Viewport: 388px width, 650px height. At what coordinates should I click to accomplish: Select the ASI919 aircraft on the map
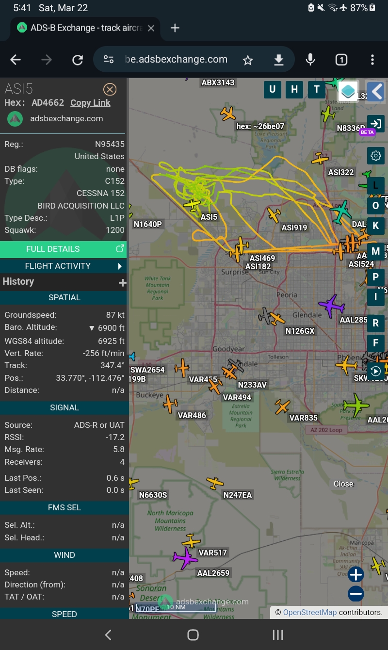click(274, 214)
